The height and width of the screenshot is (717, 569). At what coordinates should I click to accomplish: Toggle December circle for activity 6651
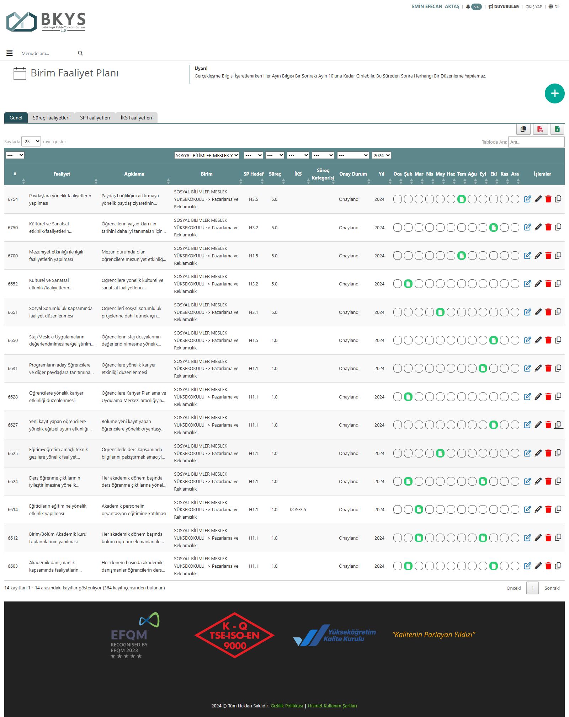(515, 312)
